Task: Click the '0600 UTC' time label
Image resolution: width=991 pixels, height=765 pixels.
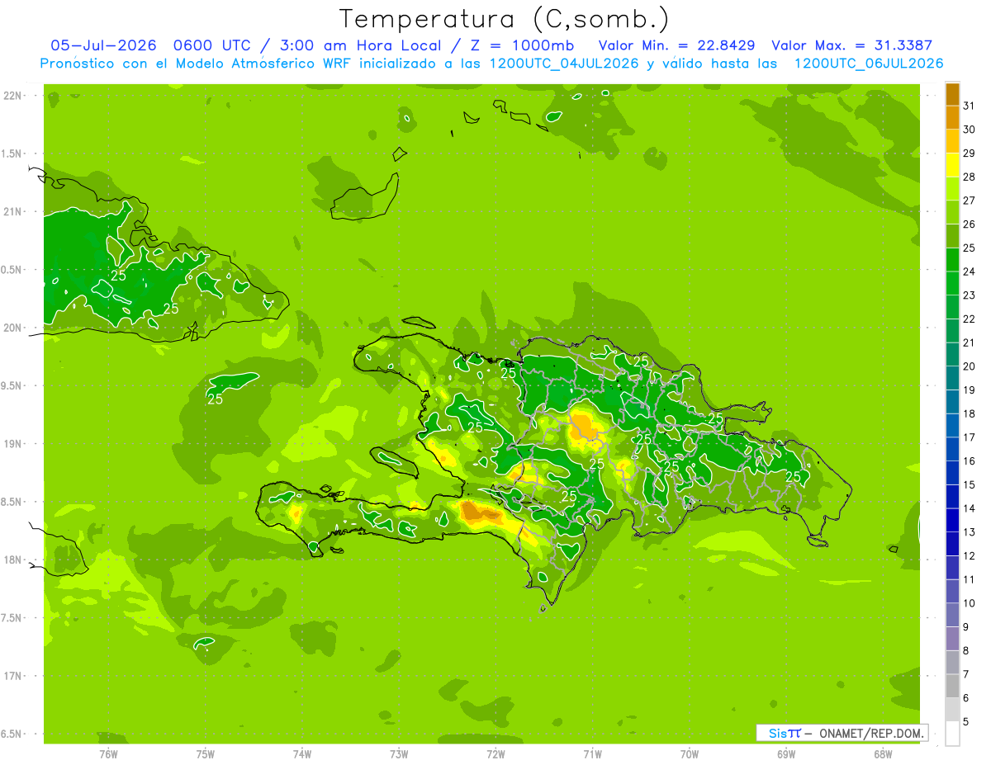Action: click(x=211, y=45)
